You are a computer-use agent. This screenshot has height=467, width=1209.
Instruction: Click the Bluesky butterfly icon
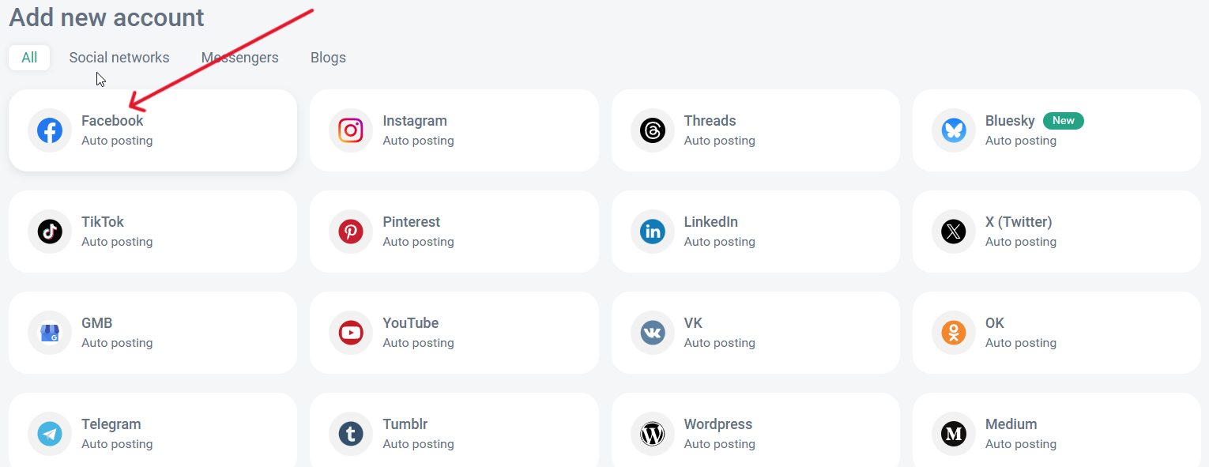pyautogui.click(x=954, y=130)
